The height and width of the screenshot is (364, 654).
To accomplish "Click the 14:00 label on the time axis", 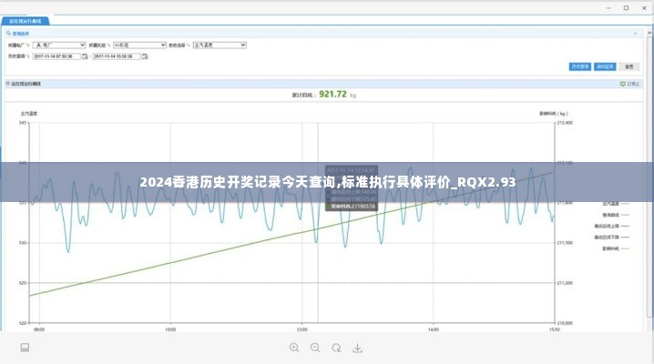I will (x=434, y=329).
